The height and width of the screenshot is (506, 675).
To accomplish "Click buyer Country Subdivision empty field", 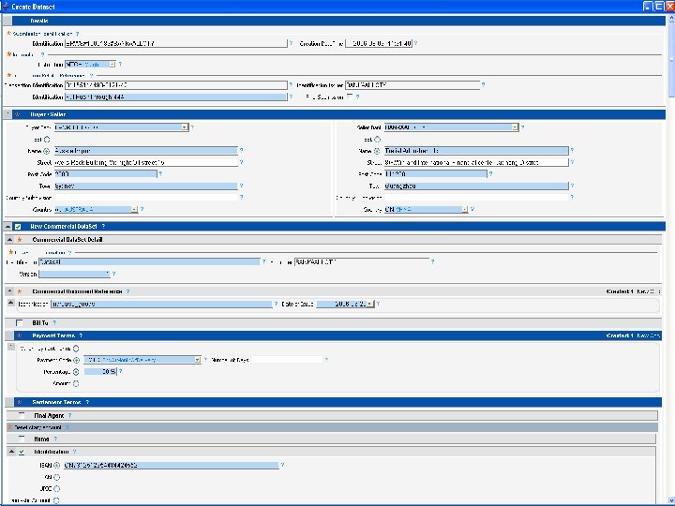I will pos(145,198).
